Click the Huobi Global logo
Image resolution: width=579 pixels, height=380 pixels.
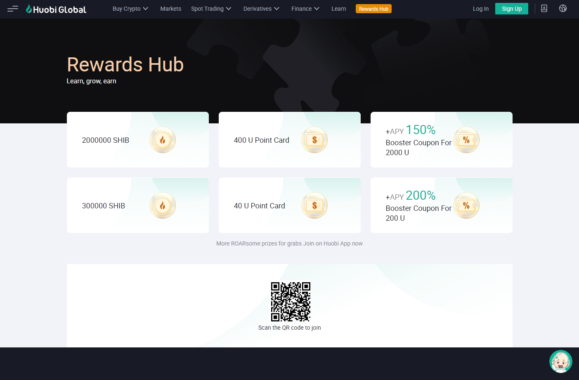pos(56,9)
